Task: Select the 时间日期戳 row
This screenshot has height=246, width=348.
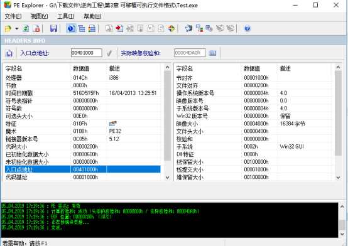Action: [x=82, y=93]
